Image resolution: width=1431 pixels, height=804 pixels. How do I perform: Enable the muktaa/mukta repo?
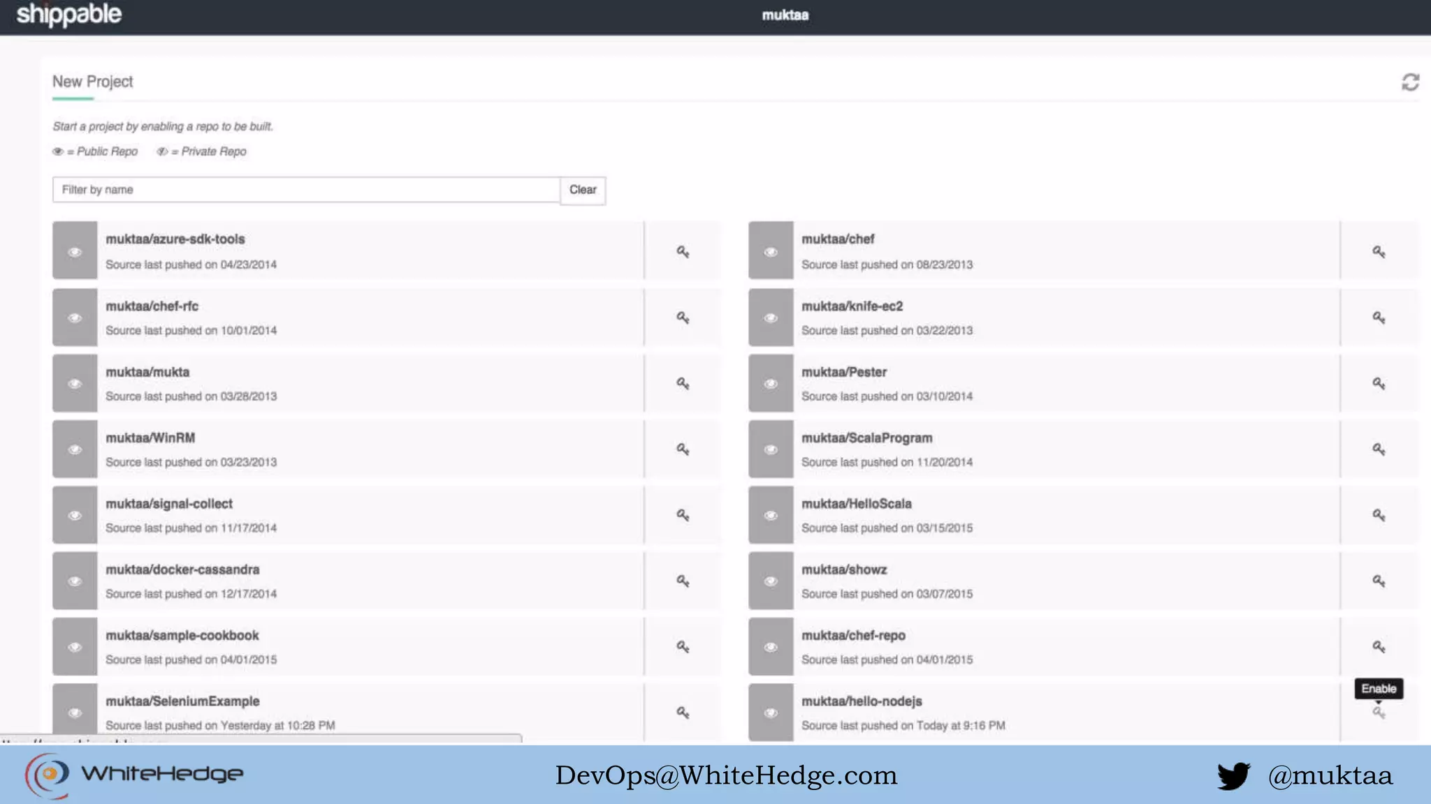(x=683, y=383)
